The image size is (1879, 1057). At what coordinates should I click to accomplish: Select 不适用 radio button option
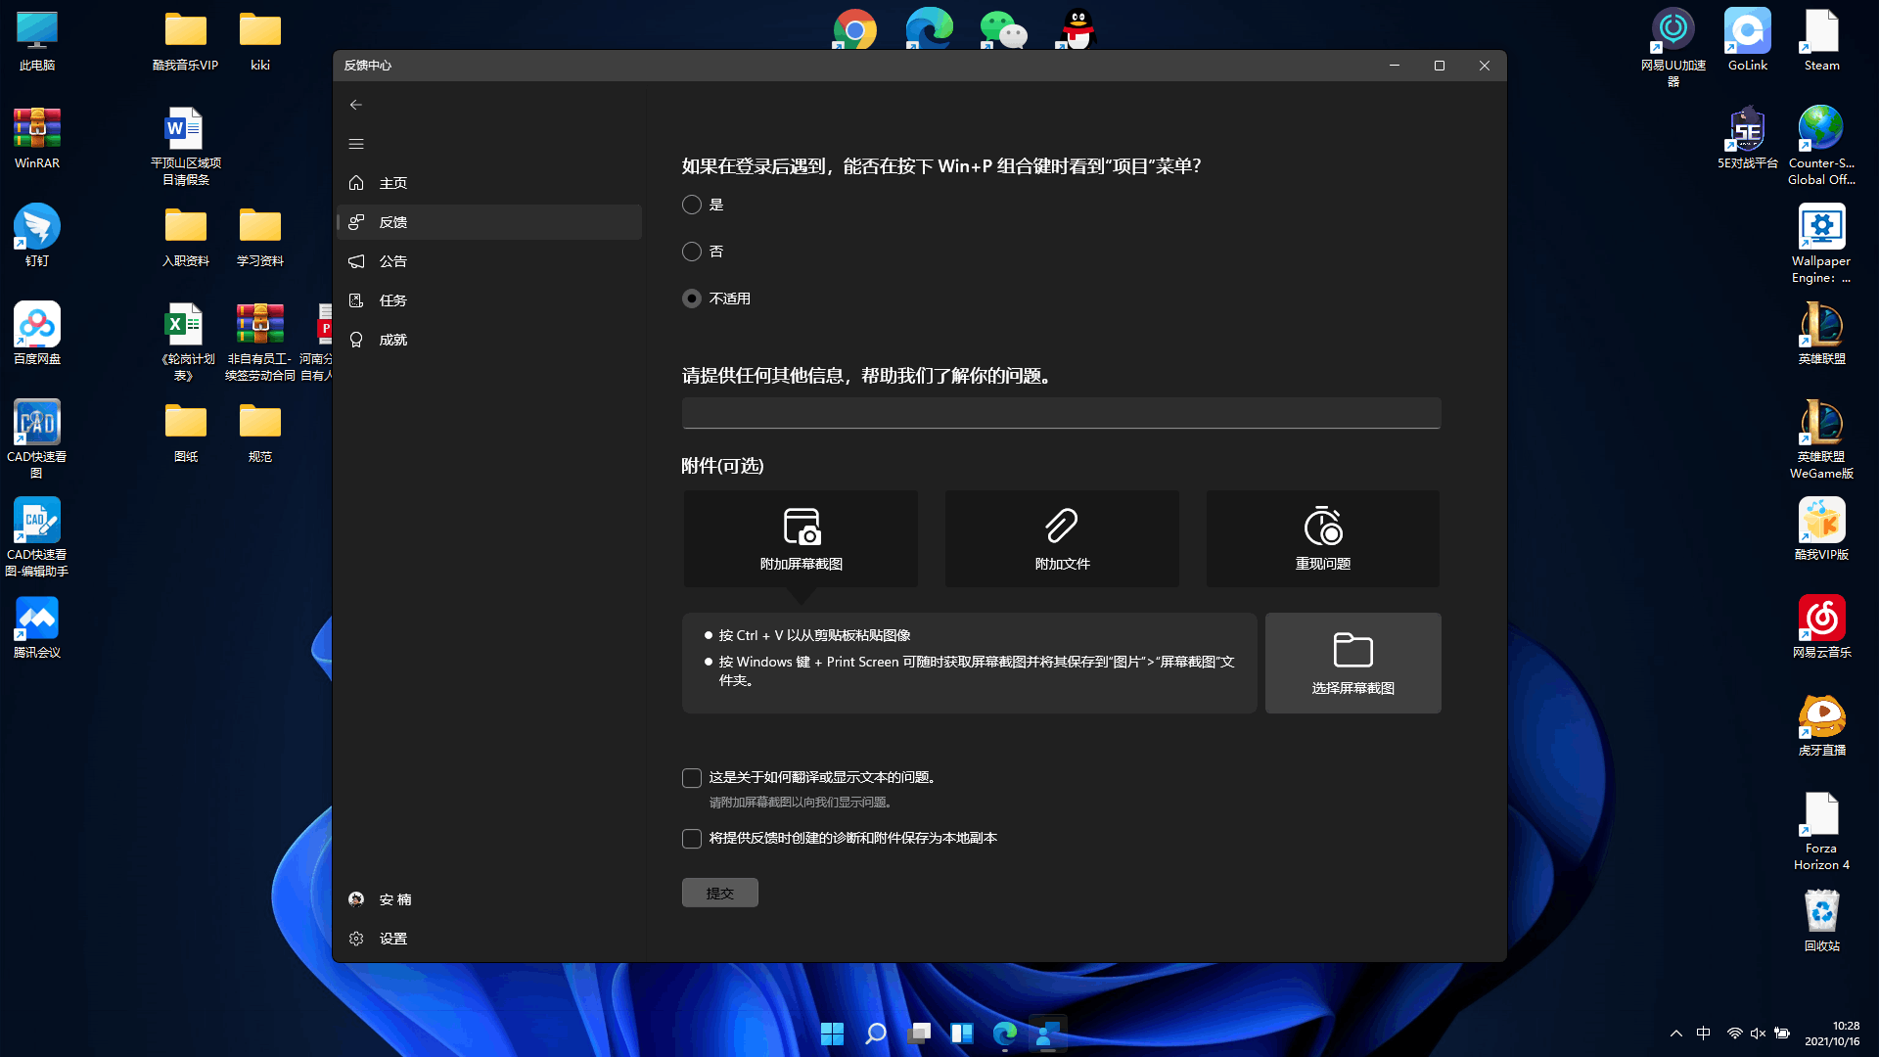point(692,299)
